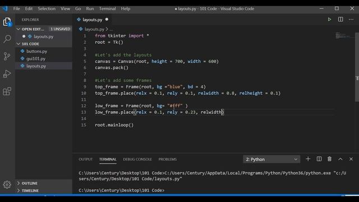Open the File menu
Image resolution: width=359 pixels, height=202 pixels.
(16, 9)
